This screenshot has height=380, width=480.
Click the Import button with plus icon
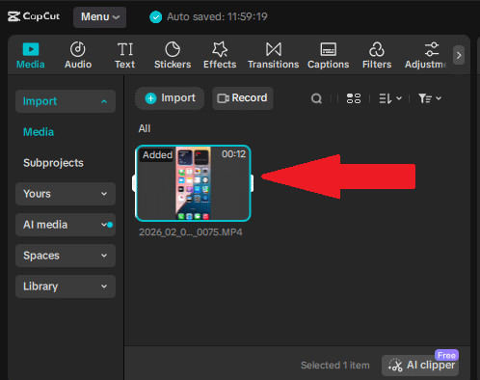coord(170,98)
